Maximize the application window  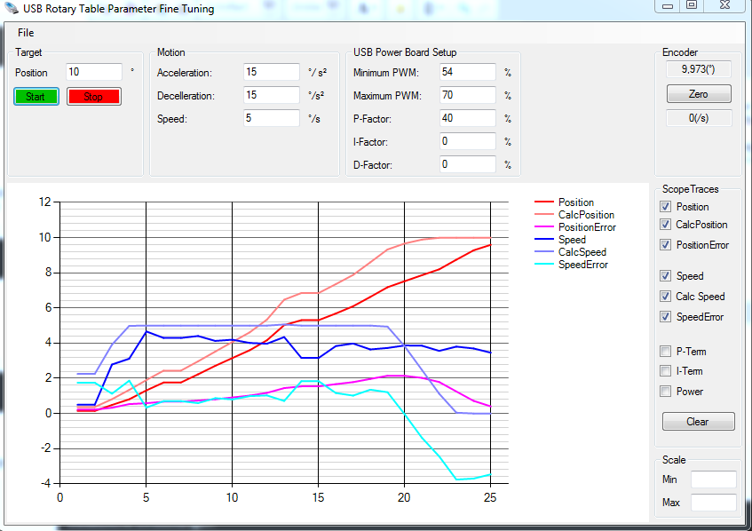point(691,6)
